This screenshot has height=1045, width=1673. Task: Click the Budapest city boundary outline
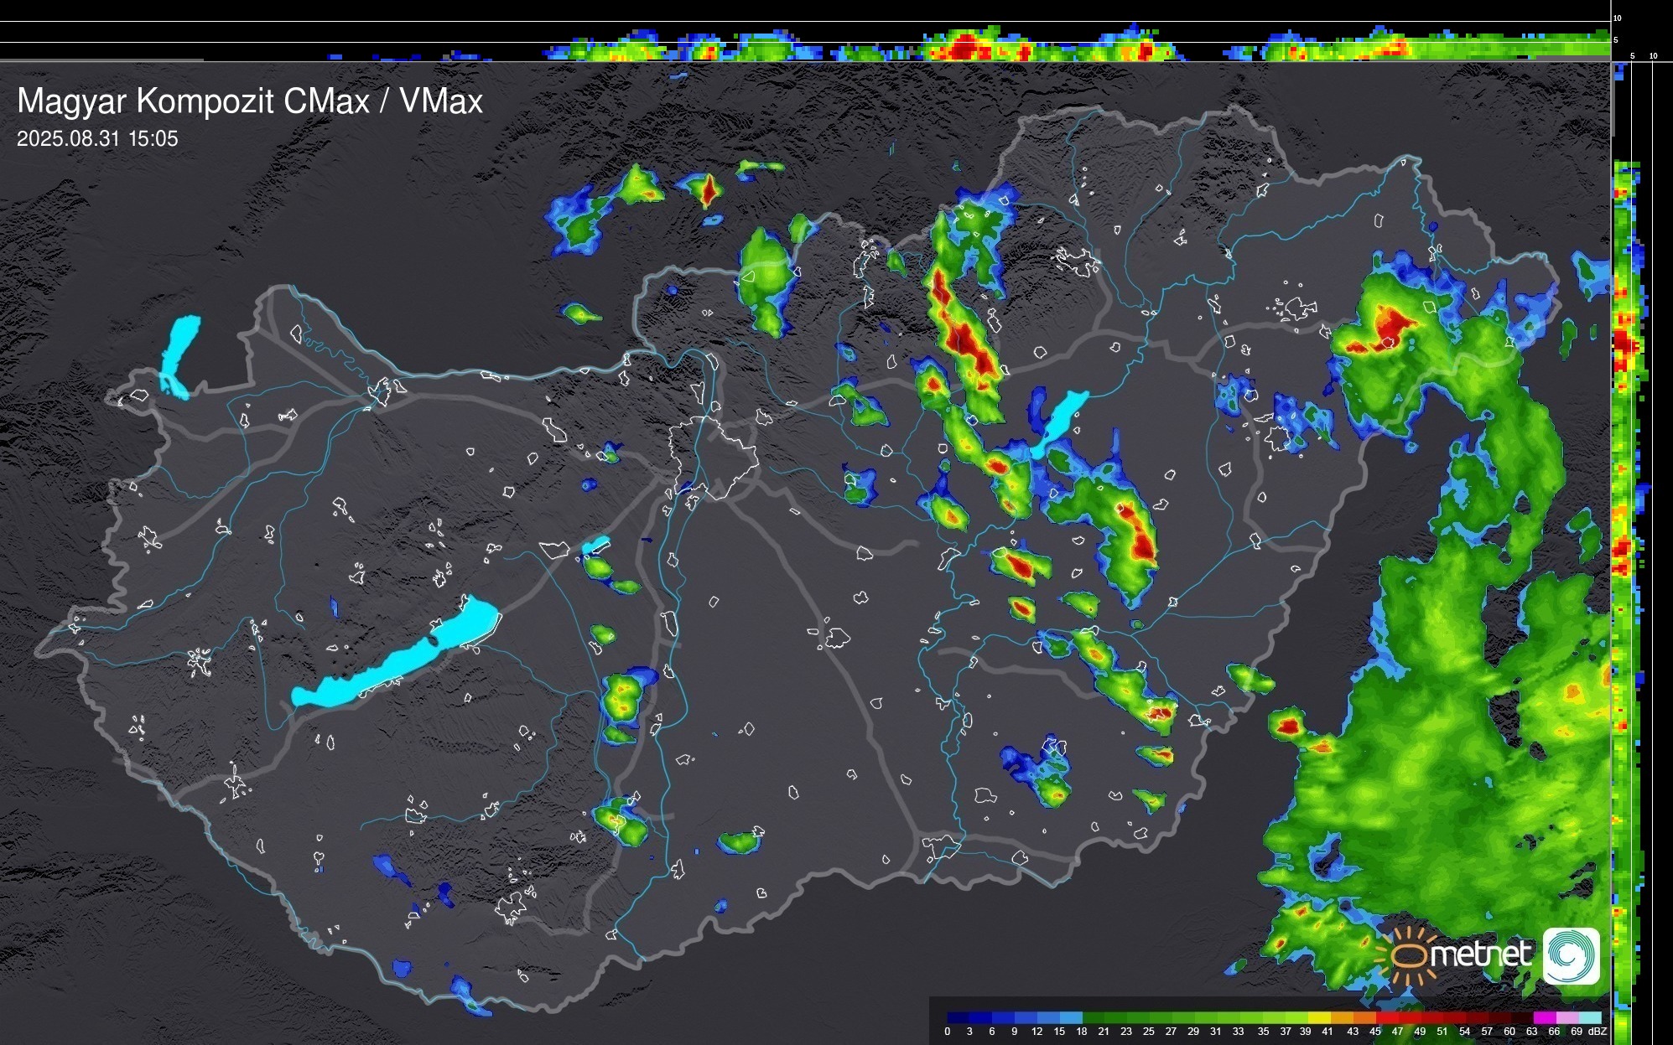pyautogui.click(x=713, y=457)
